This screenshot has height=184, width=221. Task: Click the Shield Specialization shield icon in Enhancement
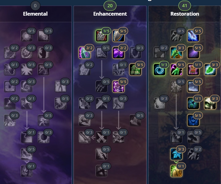[x=118, y=36]
